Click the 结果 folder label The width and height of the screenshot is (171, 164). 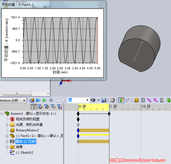19,147
